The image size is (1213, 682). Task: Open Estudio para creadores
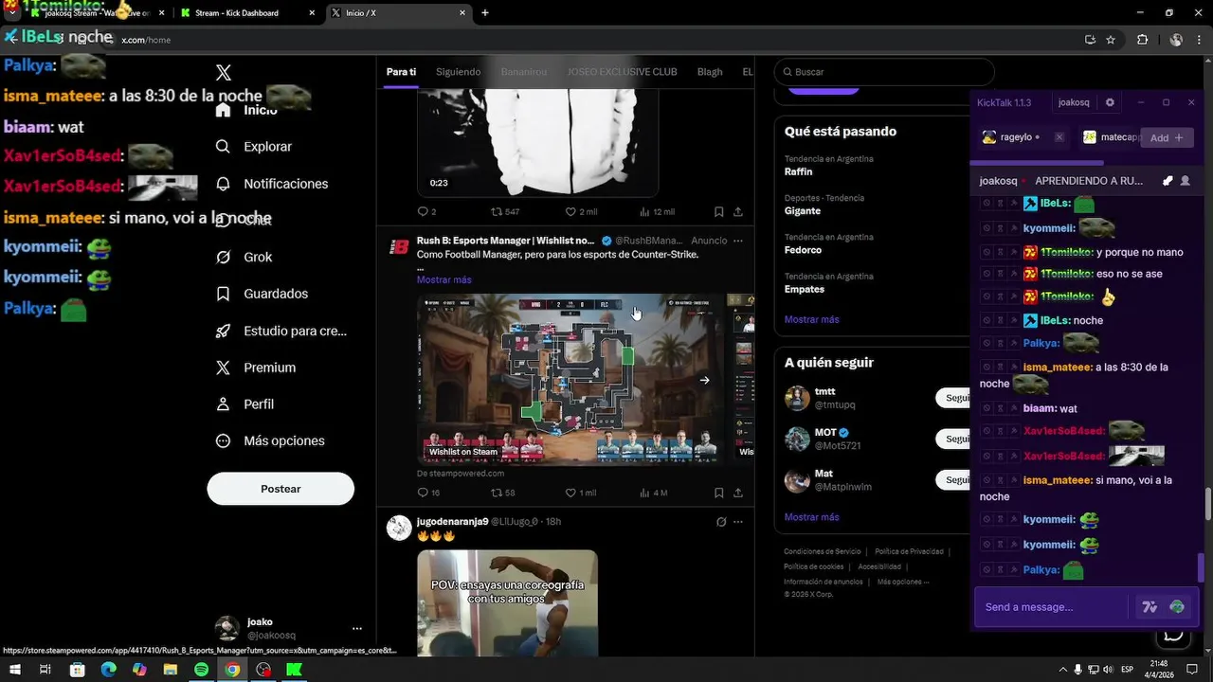(x=281, y=331)
